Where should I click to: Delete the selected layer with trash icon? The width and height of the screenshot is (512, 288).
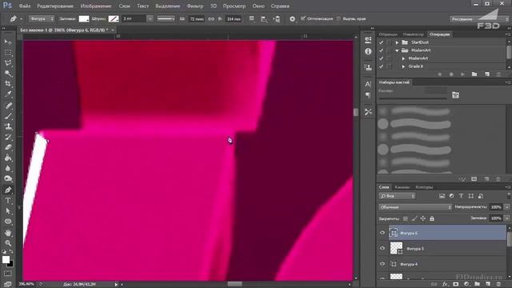pyautogui.click(x=498, y=284)
